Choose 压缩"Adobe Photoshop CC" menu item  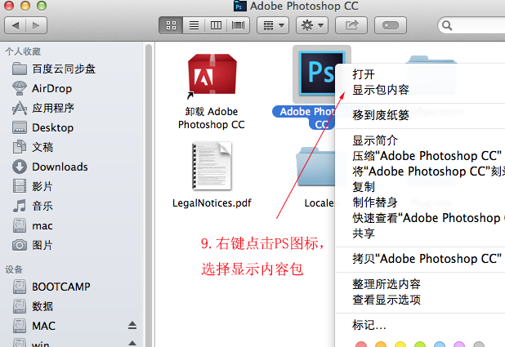point(427,156)
